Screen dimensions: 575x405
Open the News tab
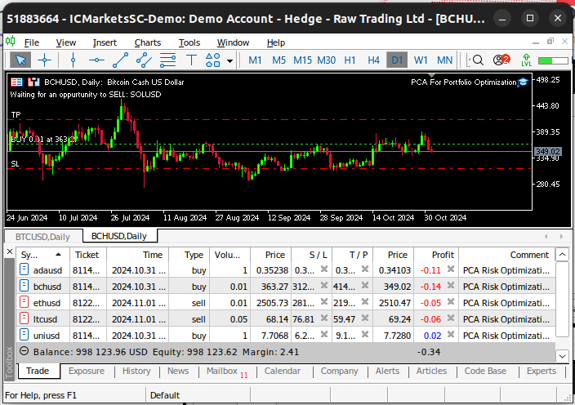click(x=178, y=372)
